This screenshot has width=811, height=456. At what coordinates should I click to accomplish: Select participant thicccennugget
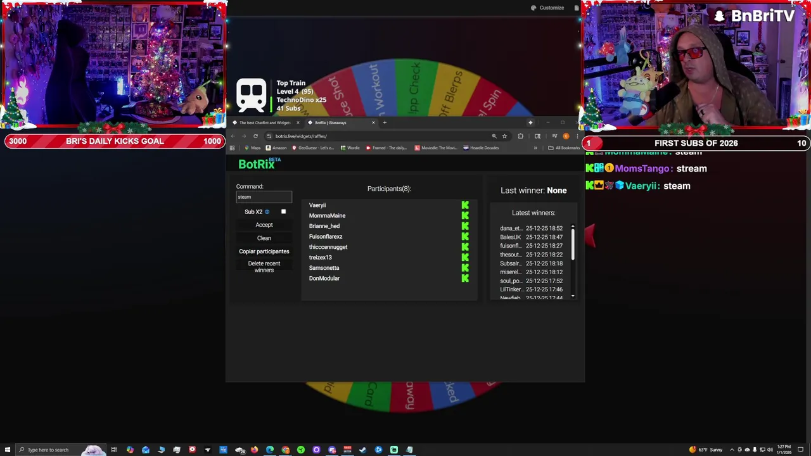(328, 247)
